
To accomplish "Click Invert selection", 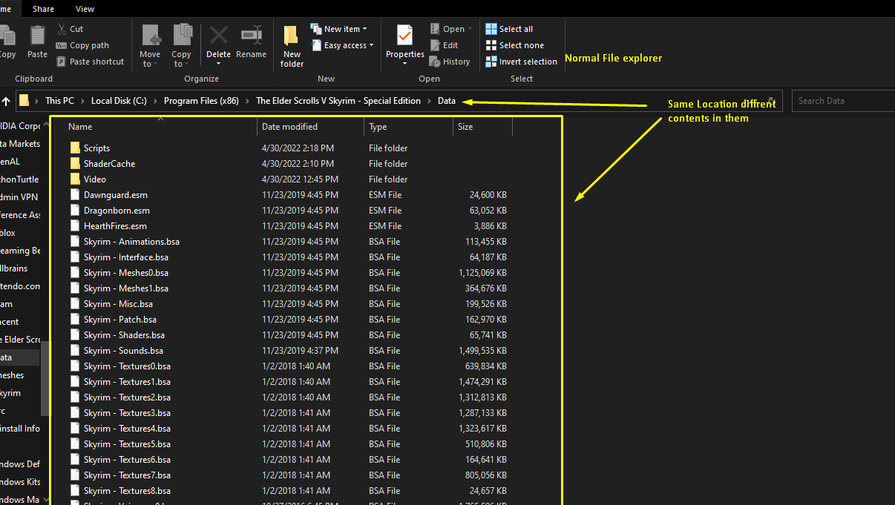I will click(x=521, y=62).
